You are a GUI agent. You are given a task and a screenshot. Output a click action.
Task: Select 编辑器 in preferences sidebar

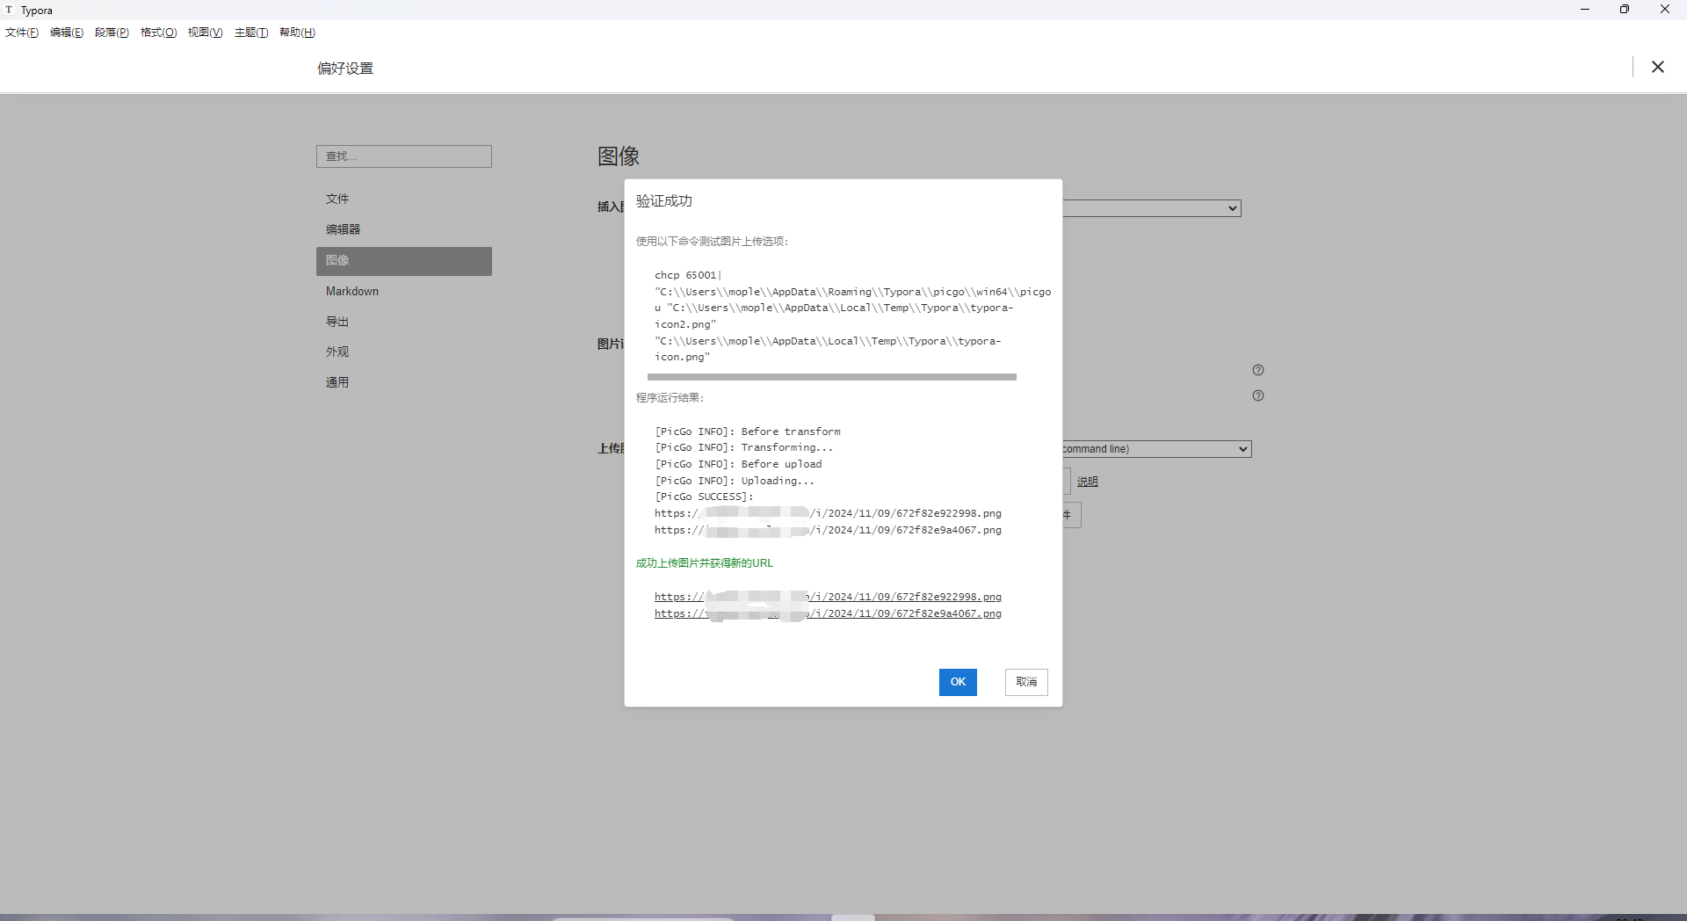tap(344, 229)
